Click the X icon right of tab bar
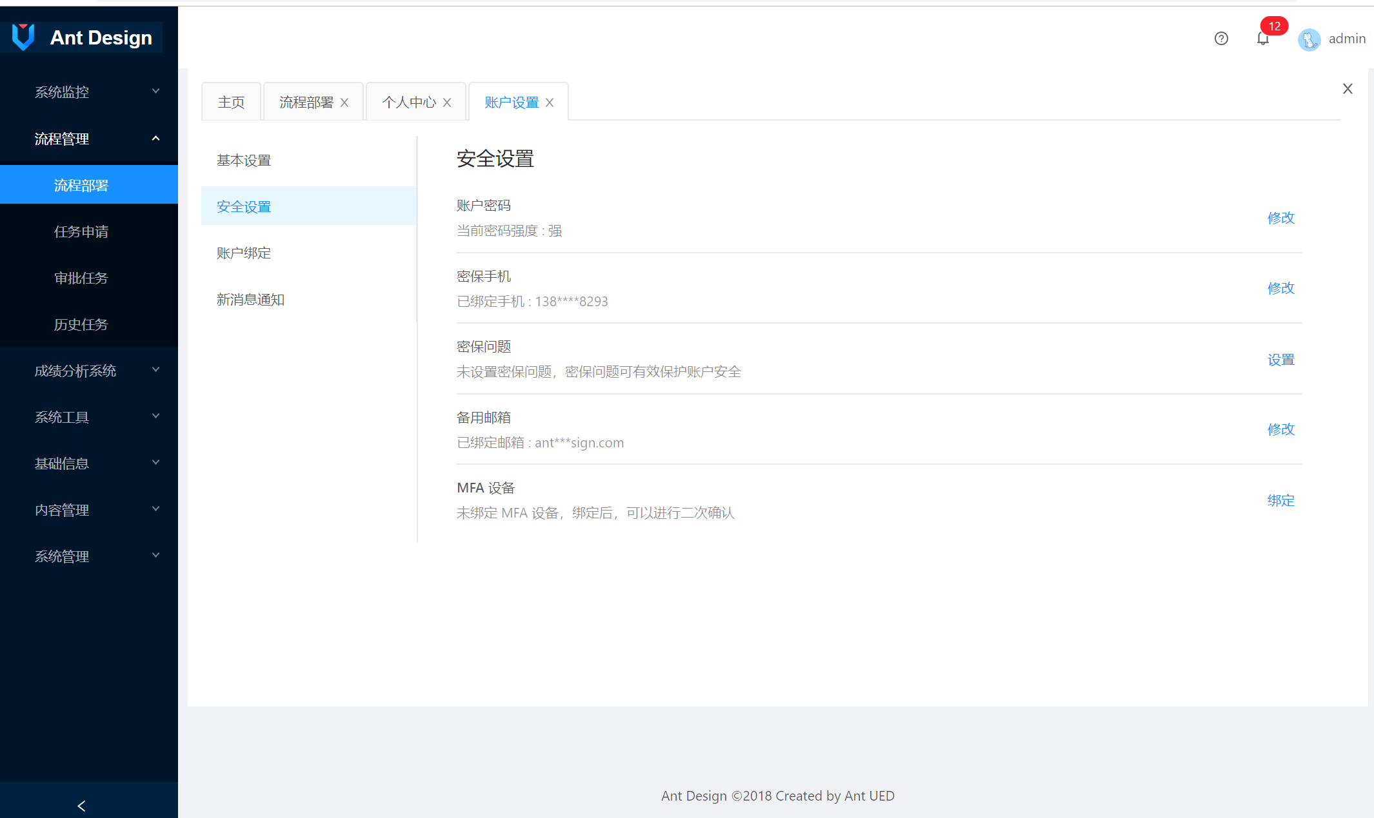The height and width of the screenshot is (818, 1374). [1347, 89]
